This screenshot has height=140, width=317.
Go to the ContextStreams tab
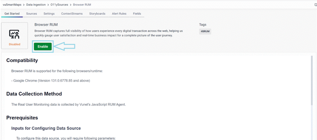[72, 14]
